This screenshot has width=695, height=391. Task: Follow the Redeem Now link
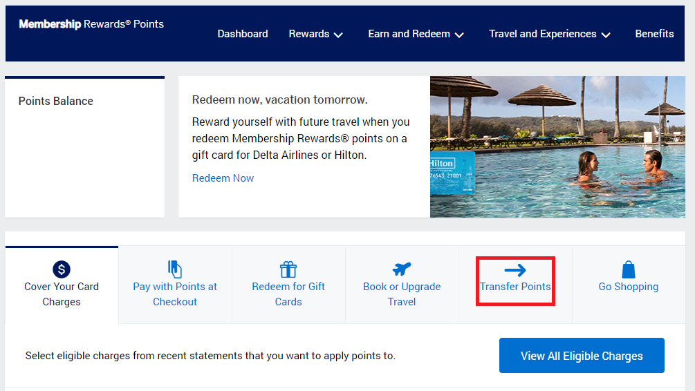[x=223, y=178]
